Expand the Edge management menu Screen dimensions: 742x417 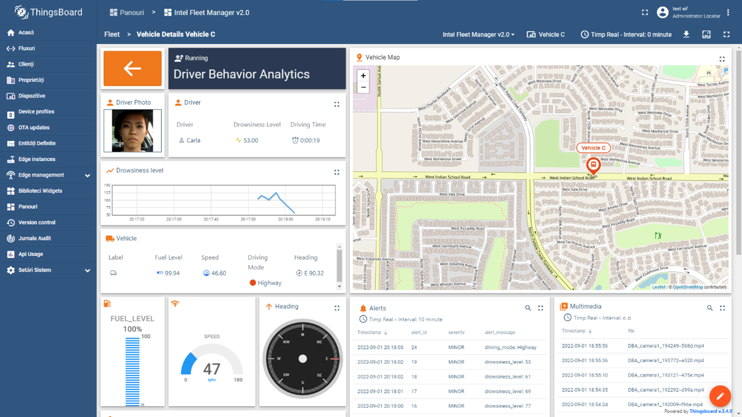(48, 175)
